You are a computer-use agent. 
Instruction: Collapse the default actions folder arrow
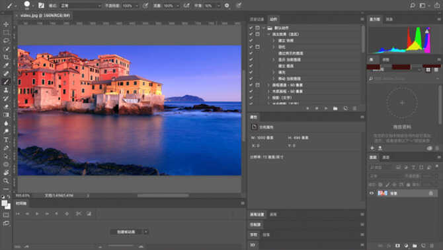tap(264, 28)
